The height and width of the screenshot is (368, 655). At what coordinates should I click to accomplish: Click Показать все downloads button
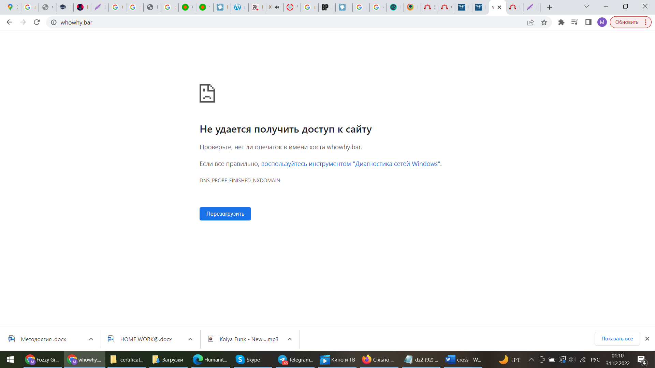coord(617,339)
